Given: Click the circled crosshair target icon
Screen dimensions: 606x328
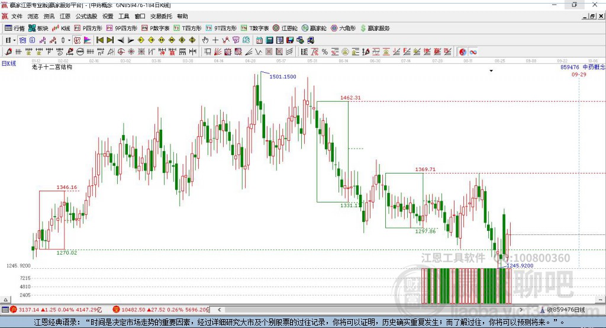Looking at the screenshot, I should click(x=121, y=52).
